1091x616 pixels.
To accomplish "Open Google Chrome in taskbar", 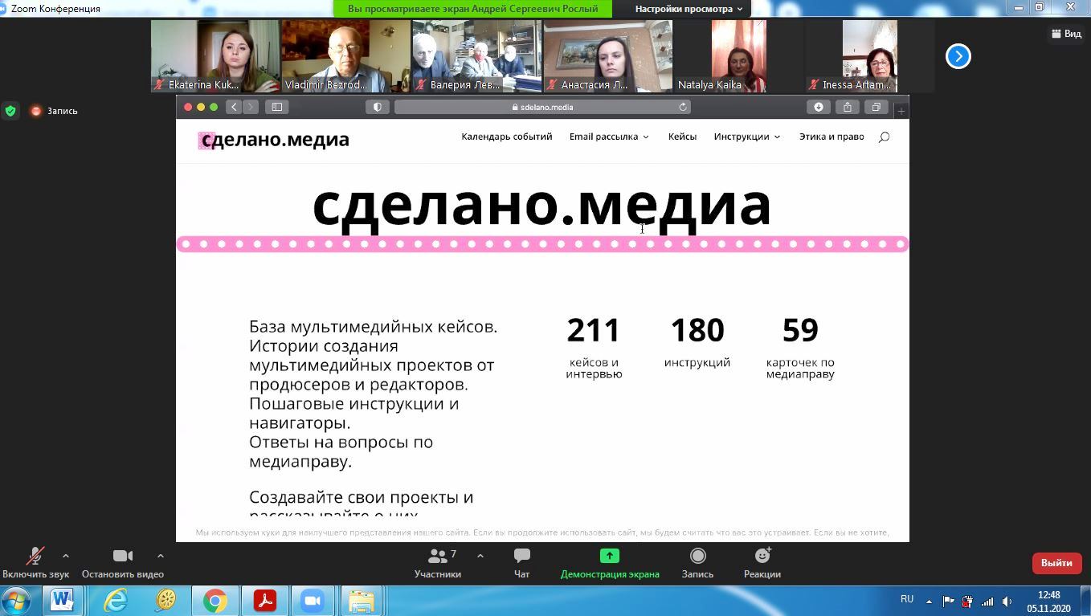I will point(215,601).
